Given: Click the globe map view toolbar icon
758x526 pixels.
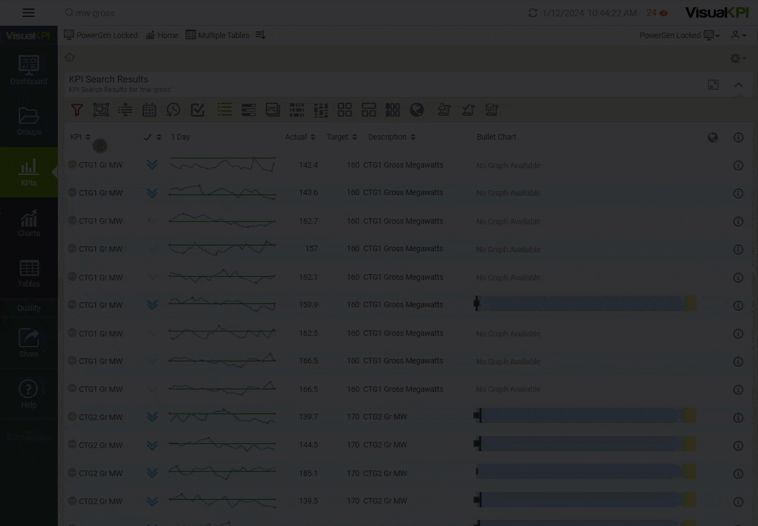Looking at the screenshot, I should [x=417, y=110].
